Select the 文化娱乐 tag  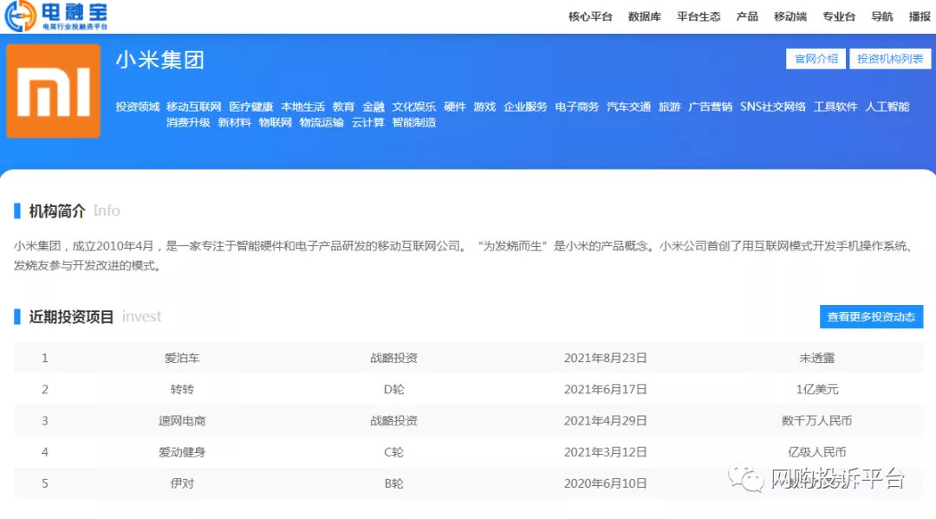click(x=413, y=107)
